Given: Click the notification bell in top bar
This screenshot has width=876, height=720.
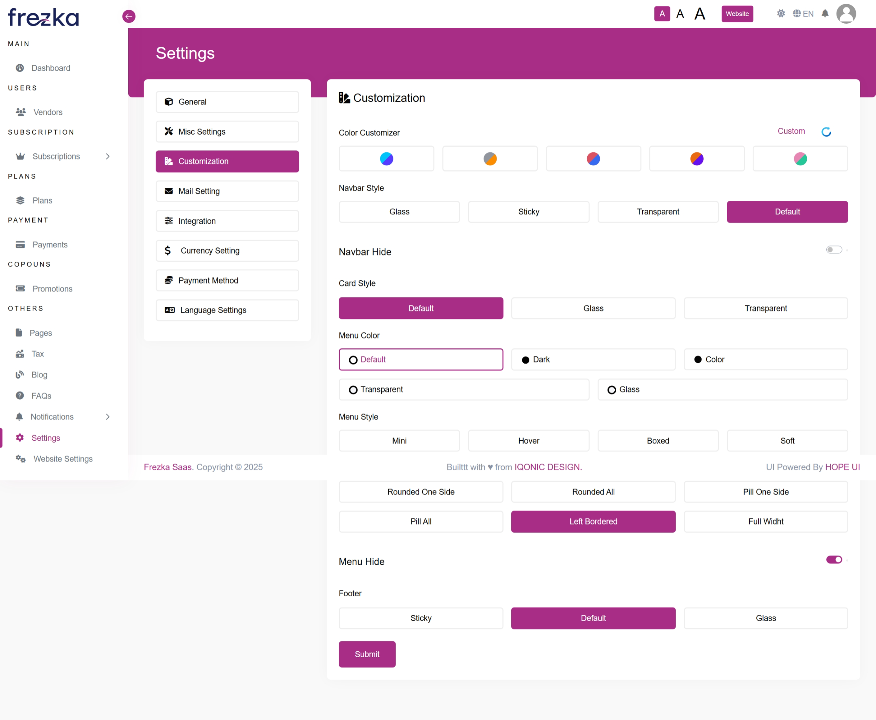Looking at the screenshot, I should point(825,14).
